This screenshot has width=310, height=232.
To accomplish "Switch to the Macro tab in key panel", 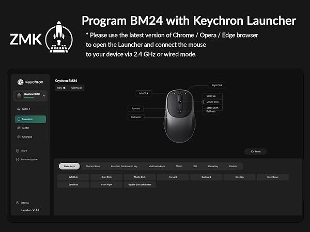I will [179, 167].
